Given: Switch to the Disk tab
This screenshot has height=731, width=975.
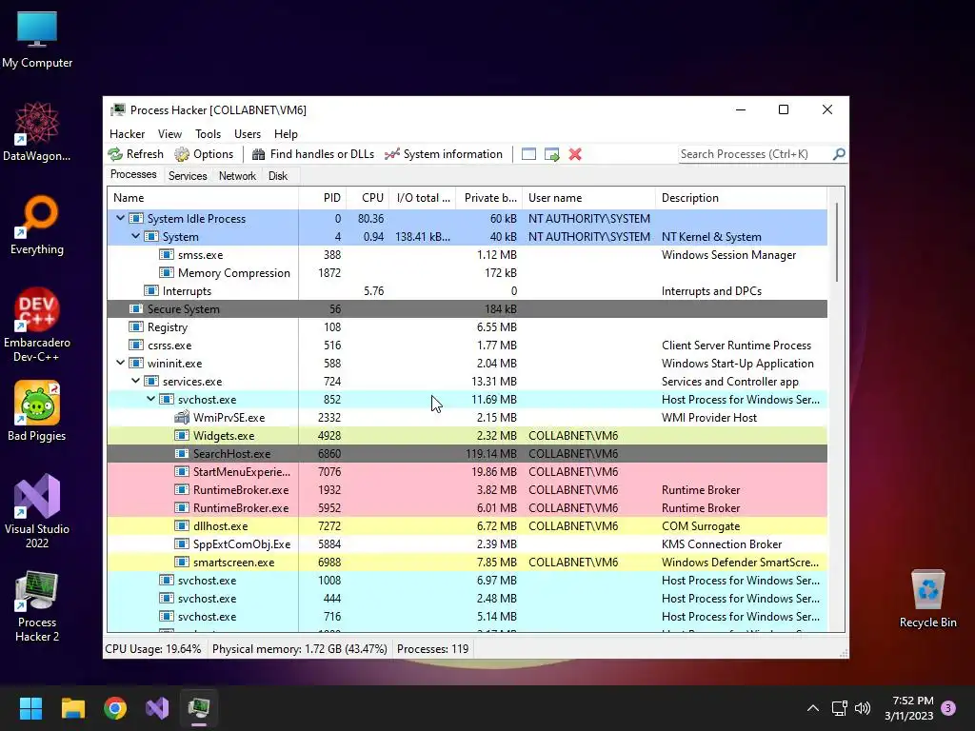Looking at the screenshot, I should [x=278, y=176].
